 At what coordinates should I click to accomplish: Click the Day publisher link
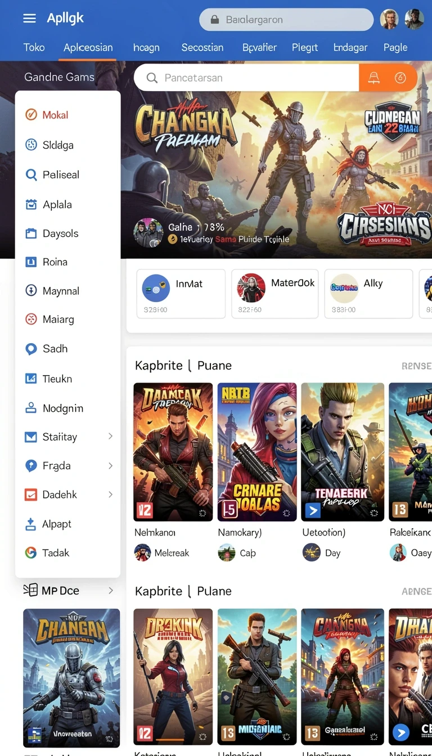(x=332, y=553)
